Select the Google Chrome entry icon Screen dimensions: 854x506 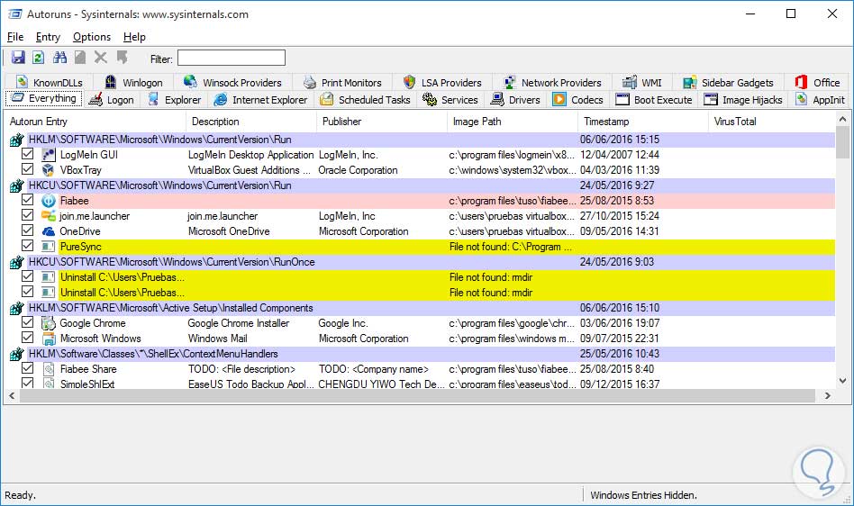pos(49,323)
